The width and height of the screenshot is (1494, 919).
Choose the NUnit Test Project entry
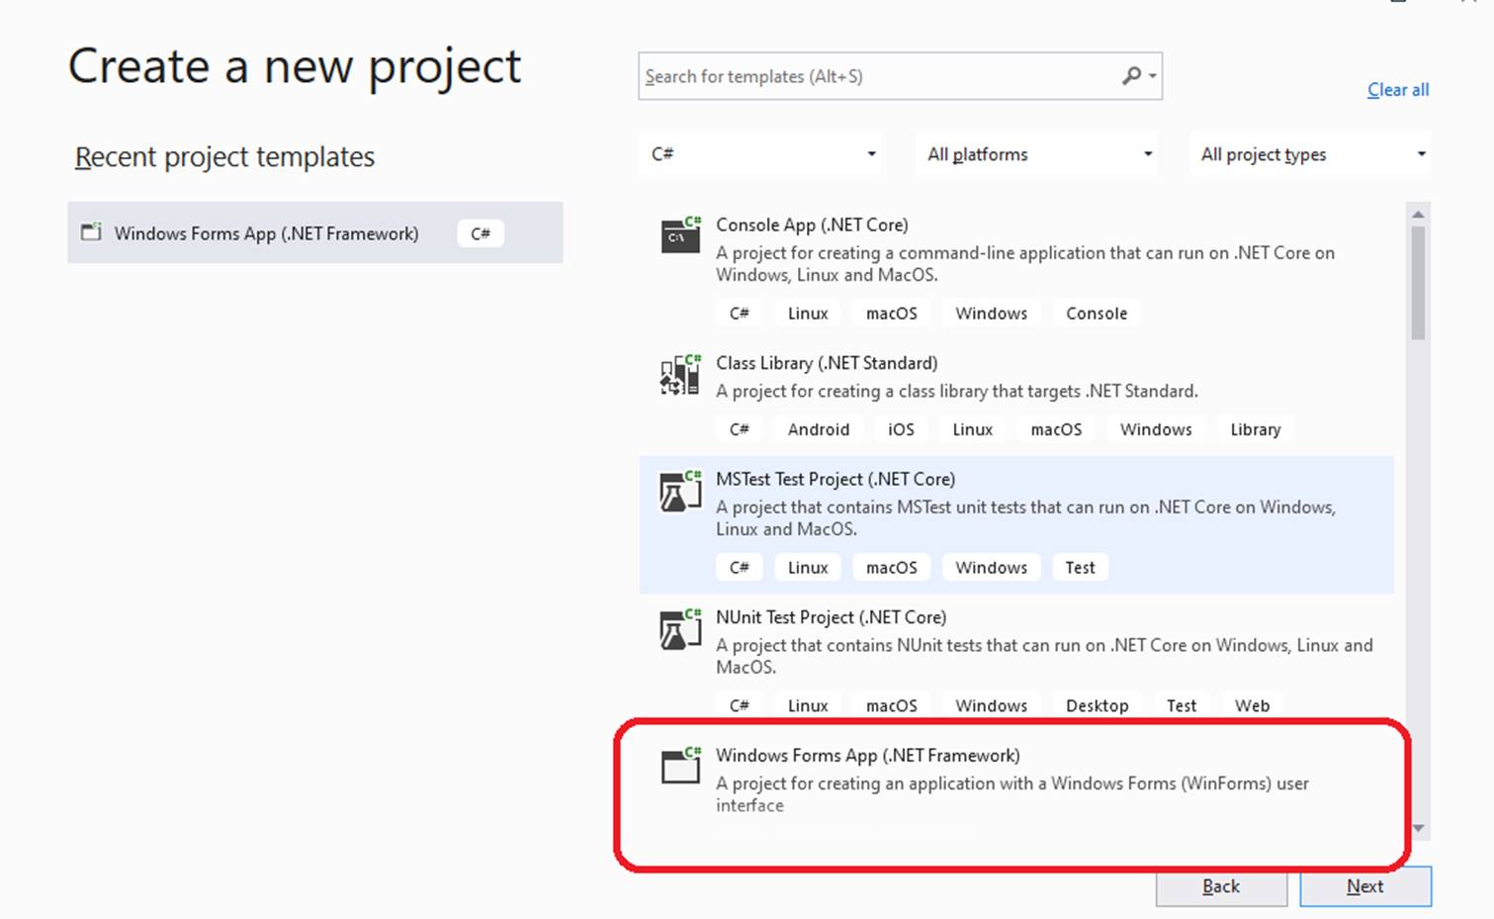coord(989,643)
